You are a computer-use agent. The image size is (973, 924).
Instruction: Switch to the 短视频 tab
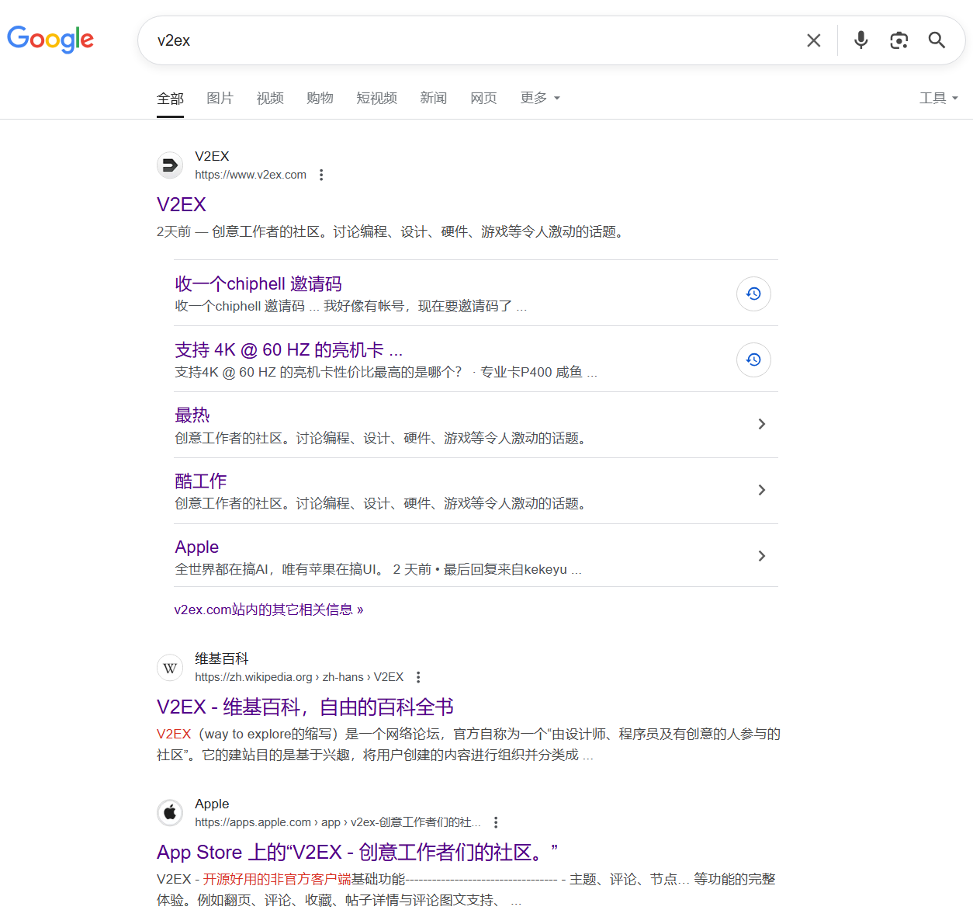point(376,98)
